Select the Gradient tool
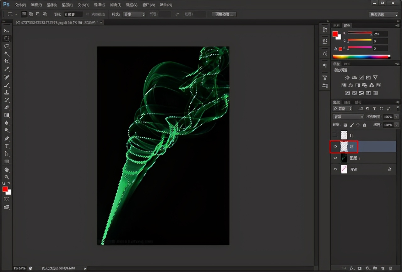402x272 pixels. [7, 115]
